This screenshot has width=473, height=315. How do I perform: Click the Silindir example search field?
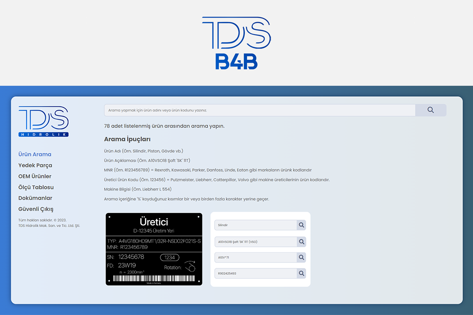[255, 225]
